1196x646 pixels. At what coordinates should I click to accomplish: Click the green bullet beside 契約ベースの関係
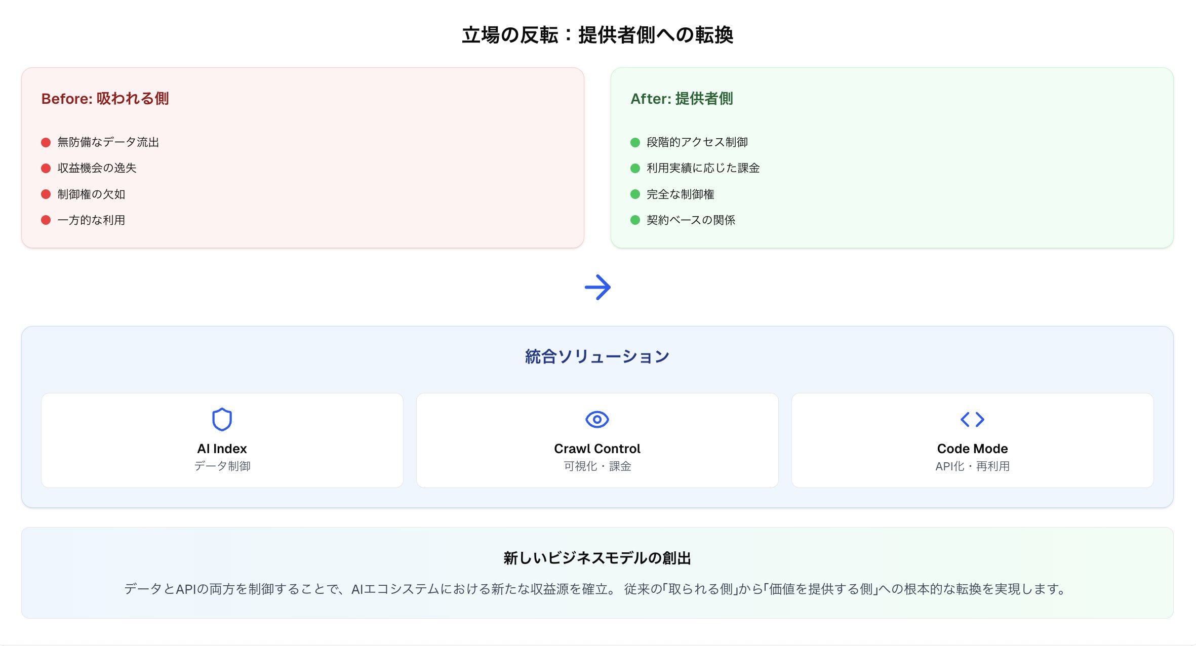click(x=635, y=220)
